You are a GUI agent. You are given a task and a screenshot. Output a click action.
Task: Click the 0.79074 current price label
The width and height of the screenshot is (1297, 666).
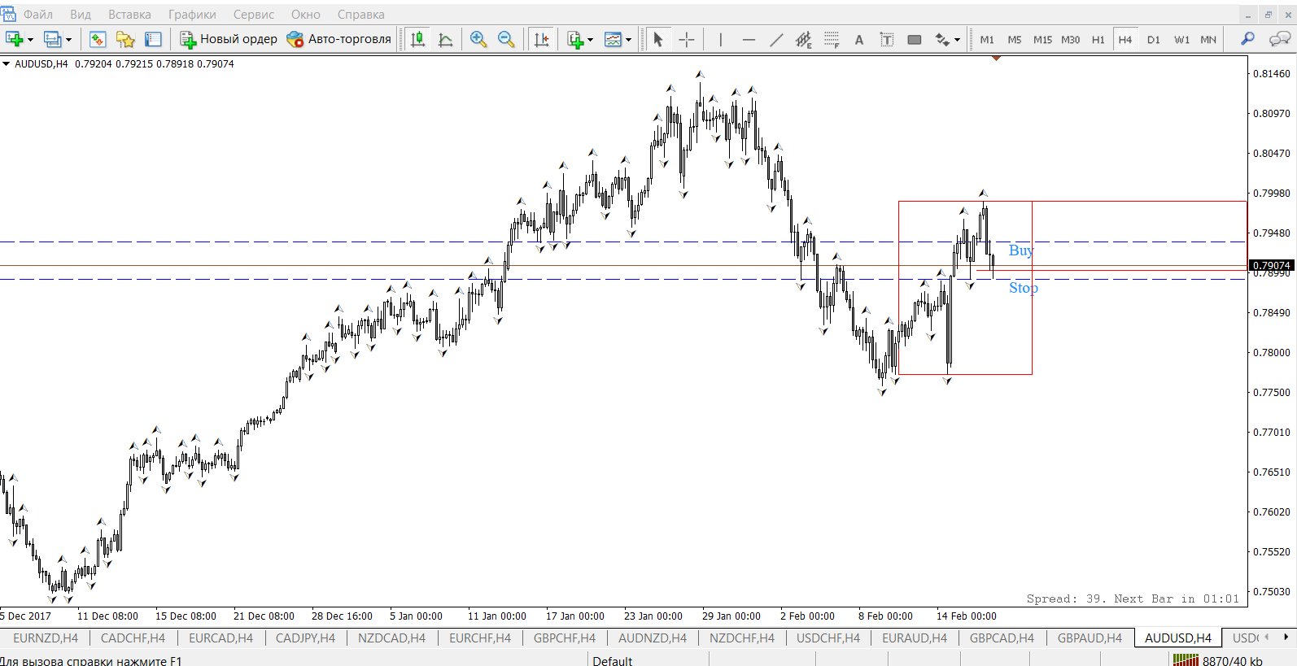tap(1272, 265)
